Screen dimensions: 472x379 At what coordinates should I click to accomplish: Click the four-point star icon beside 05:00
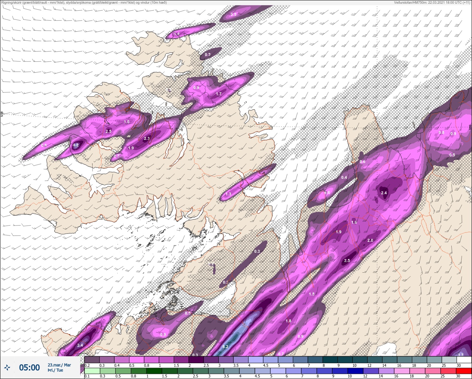coord(7,367)
